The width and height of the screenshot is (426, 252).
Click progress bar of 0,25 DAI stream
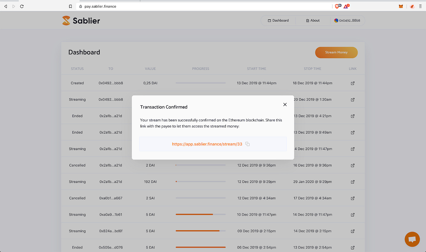click(201, 83)
